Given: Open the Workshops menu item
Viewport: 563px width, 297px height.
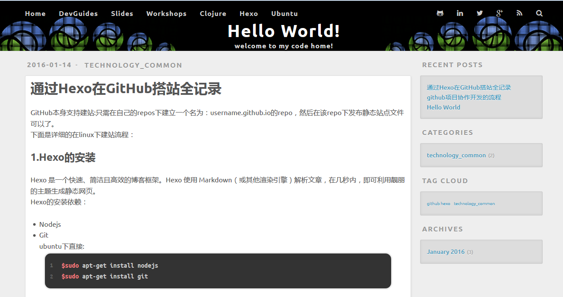Looking at the screenshot, I should pos(166,14).
